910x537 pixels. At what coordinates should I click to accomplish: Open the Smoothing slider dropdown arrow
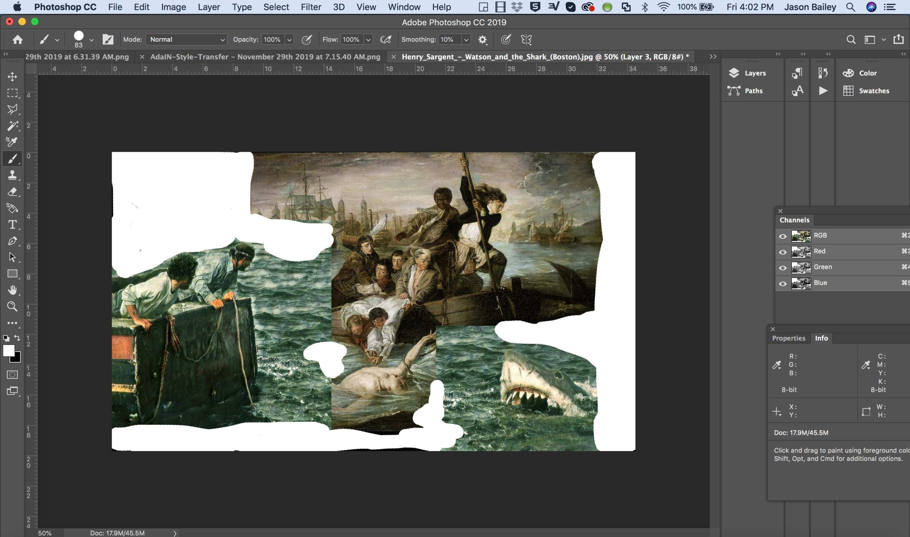466,40
